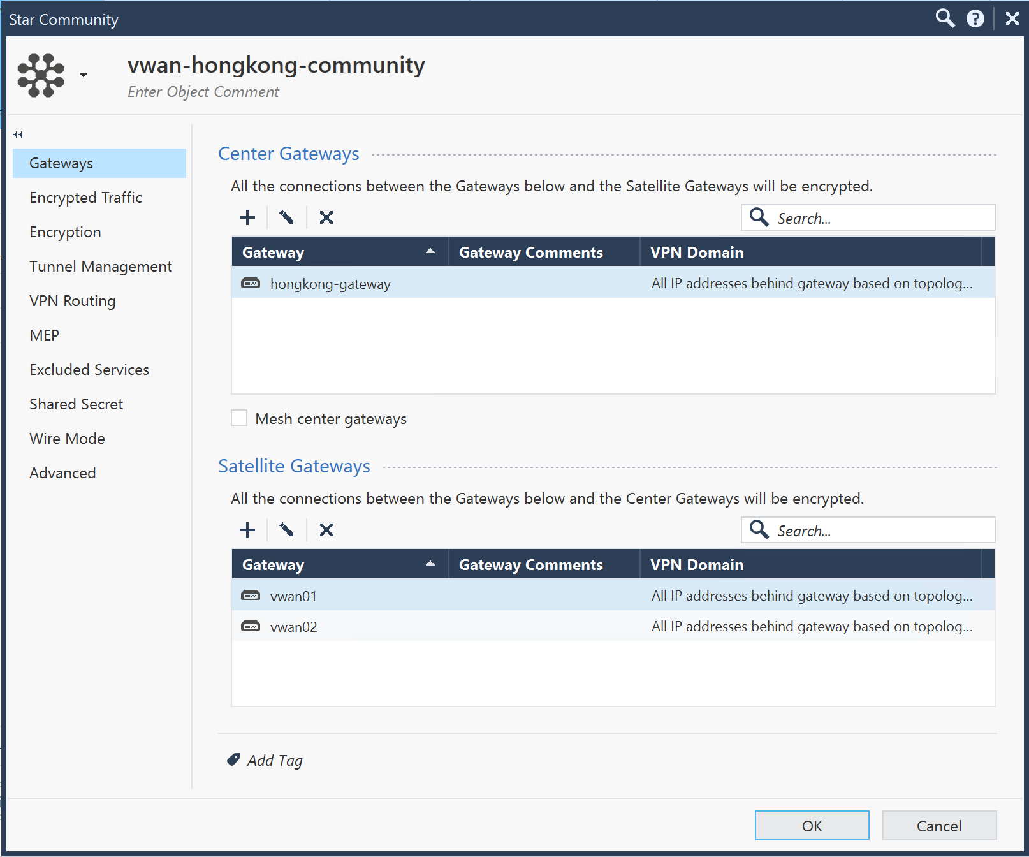
Task: Select the vwan01 satellite gateway row
Action: click(613, 596)
